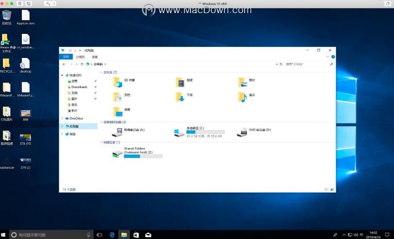The image size is (394, 239).
Task: Open the recent locations dropdown arrow
Action: click(x=77, y=64)
